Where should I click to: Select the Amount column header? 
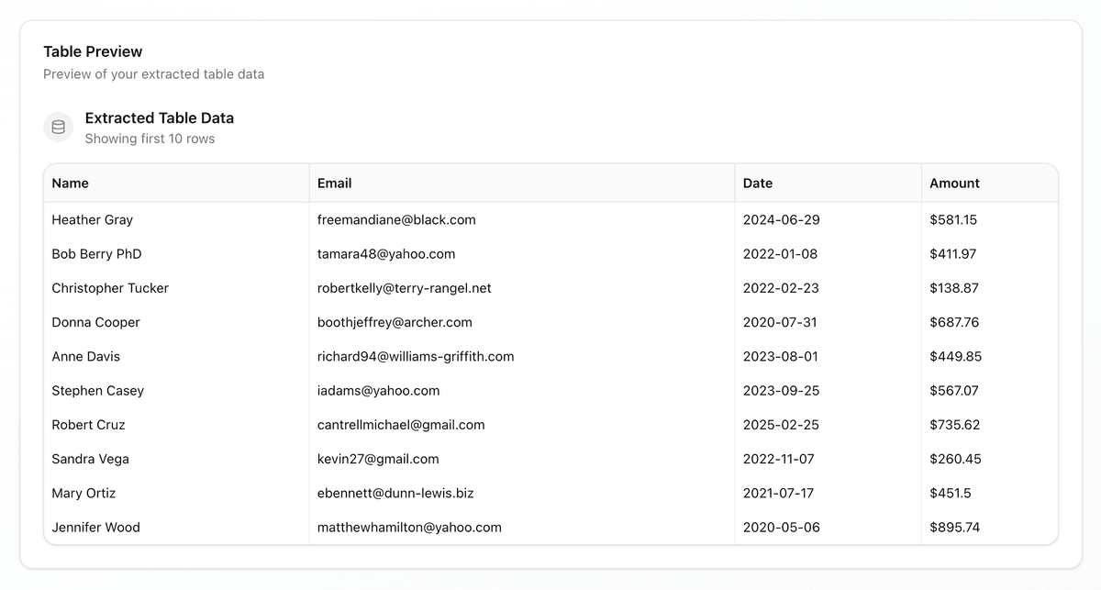pos(954,183)
